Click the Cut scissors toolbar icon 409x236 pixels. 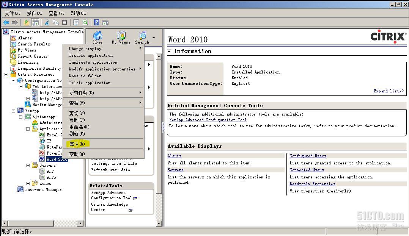tap(47, 23)
